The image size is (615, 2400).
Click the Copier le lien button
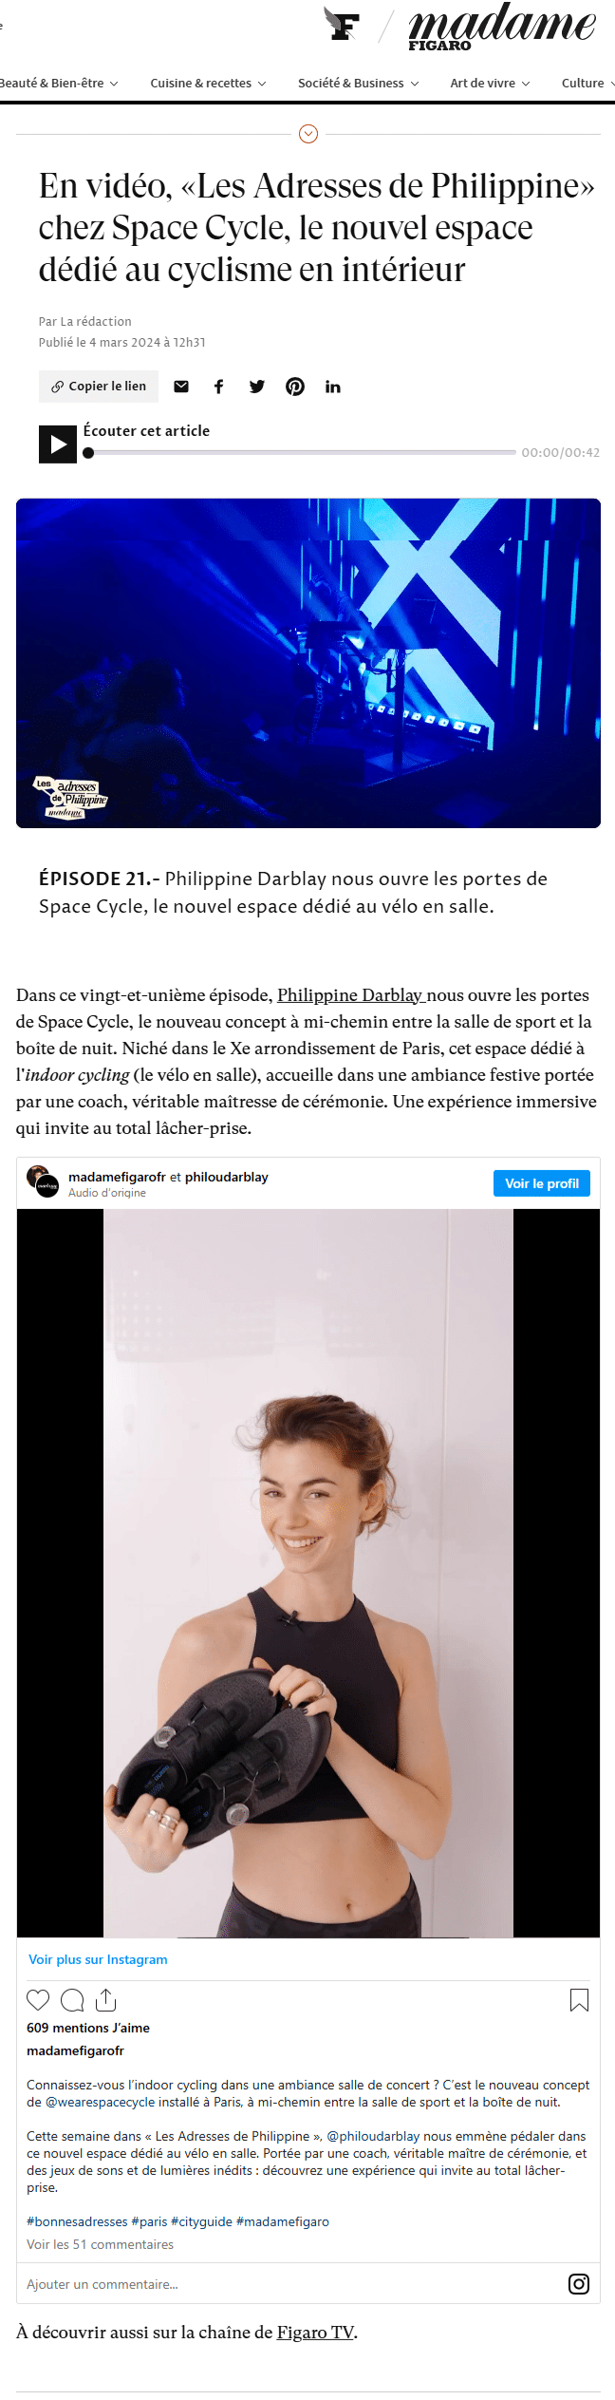(100, 387)
